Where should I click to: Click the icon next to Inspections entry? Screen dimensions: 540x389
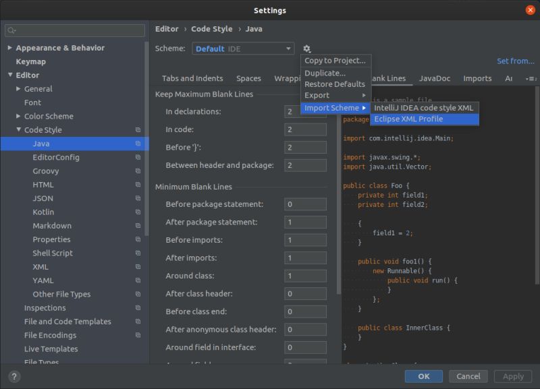point(138,307)
